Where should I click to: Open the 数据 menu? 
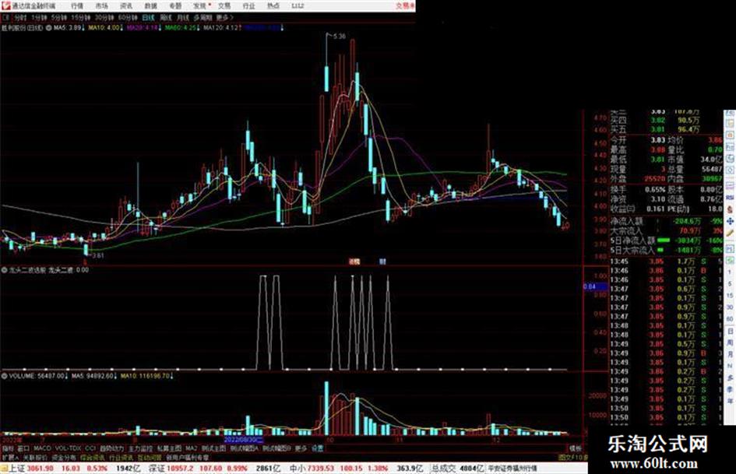[150, 6]
